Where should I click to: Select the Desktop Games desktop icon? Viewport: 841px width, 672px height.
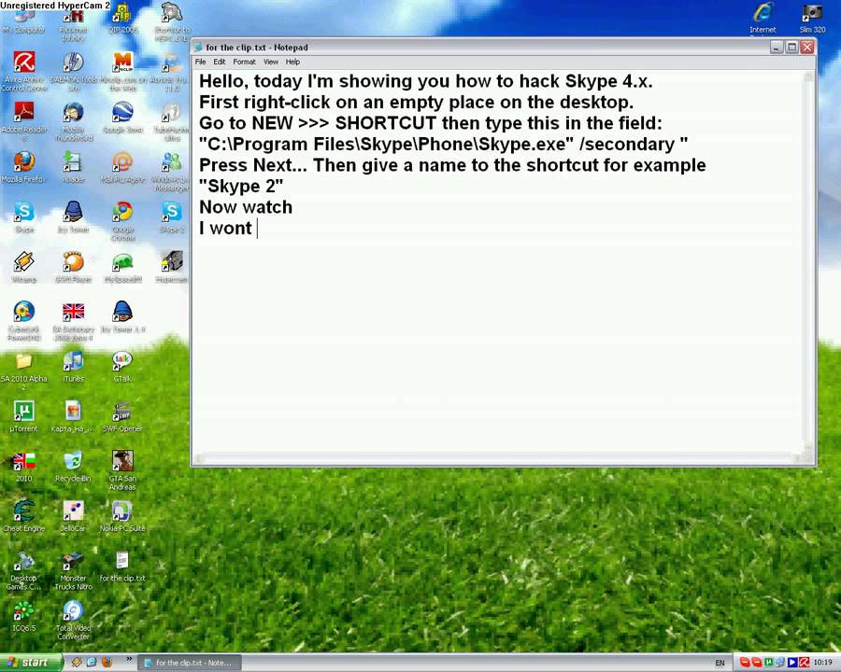click(x=24, y=570)
